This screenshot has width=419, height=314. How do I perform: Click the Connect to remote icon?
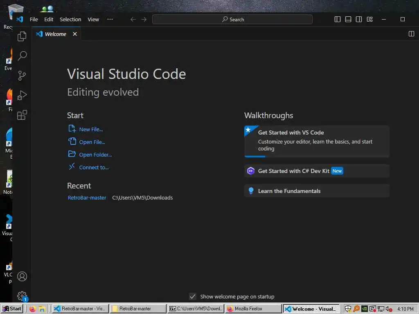tap(72, 167)
